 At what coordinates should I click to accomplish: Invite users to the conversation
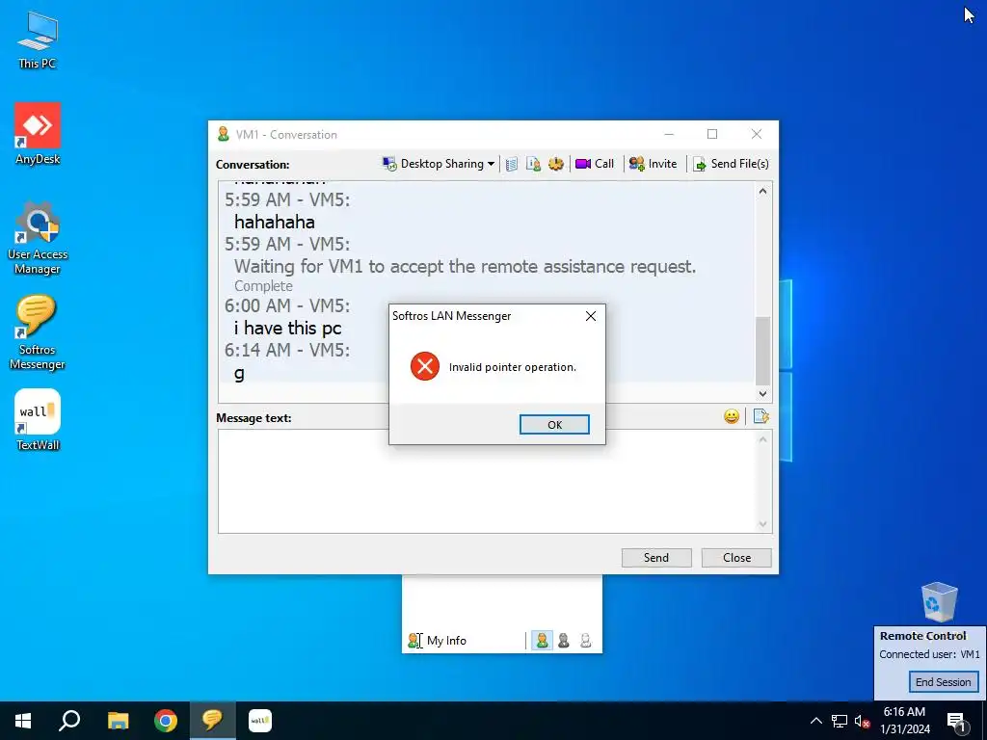[653, 164]
